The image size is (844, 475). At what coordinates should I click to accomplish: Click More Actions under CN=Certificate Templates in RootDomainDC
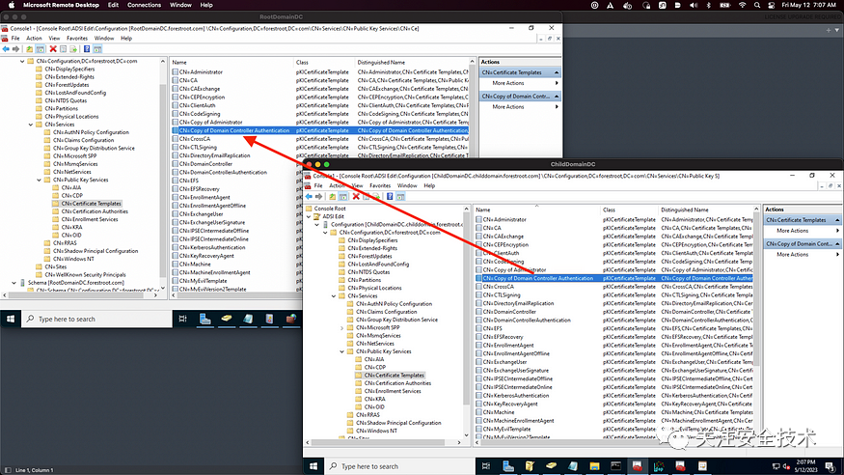[x=508, y=83]
